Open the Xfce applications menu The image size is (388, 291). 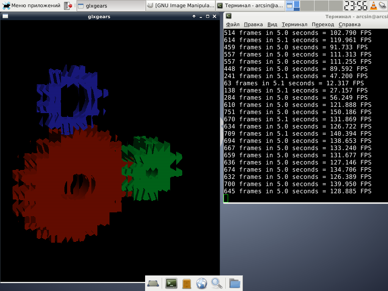coord(31,5)
